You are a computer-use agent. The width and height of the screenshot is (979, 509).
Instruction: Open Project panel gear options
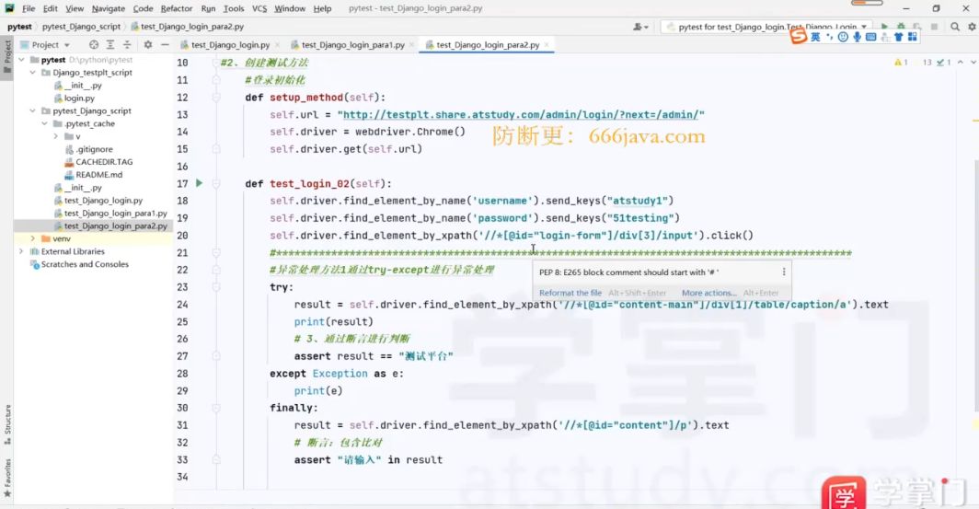point(148,45)
